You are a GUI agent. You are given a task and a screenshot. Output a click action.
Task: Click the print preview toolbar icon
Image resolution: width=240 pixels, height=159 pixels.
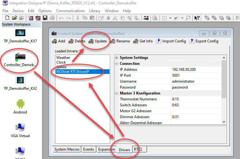click(155, 18)
